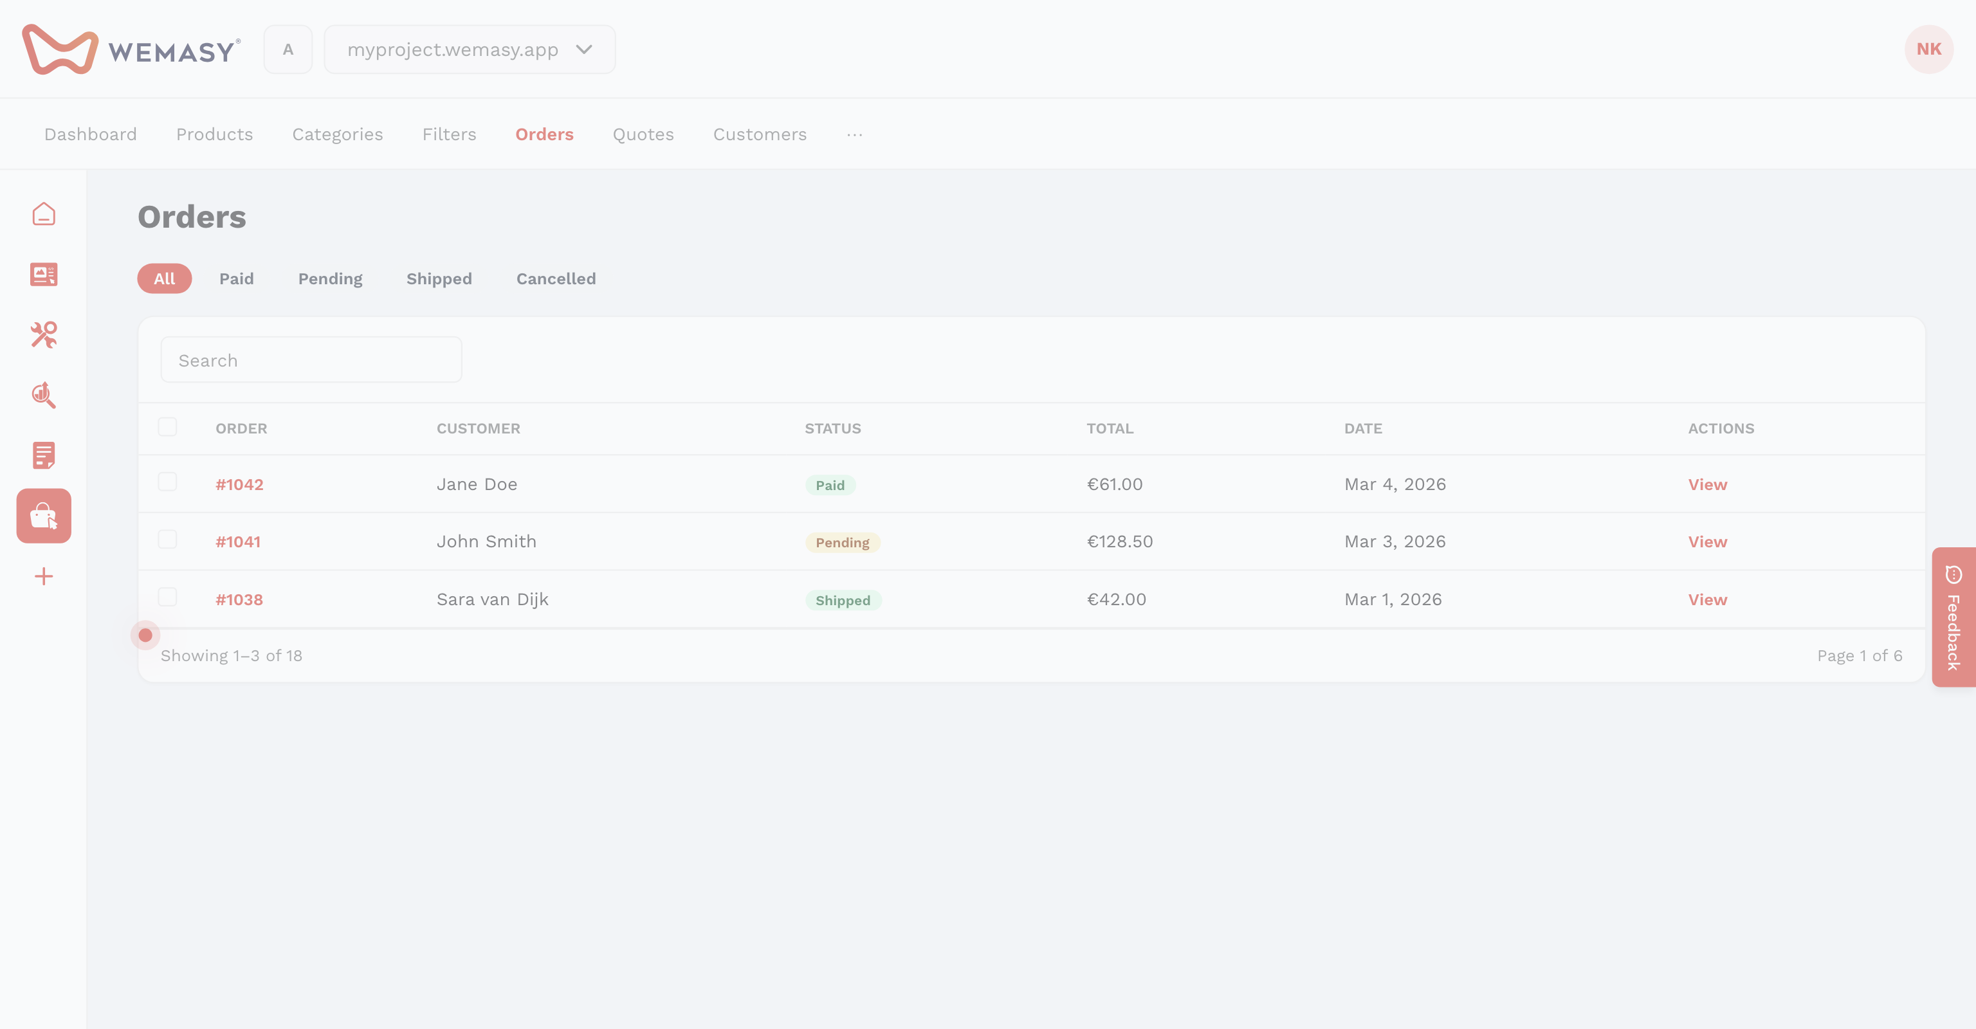The height and width of the screenshot is (1029, 1976).
Task: Go to the Products nav item
Action: [215, 134]
